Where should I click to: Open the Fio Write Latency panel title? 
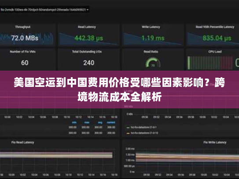tap(215, 143)
